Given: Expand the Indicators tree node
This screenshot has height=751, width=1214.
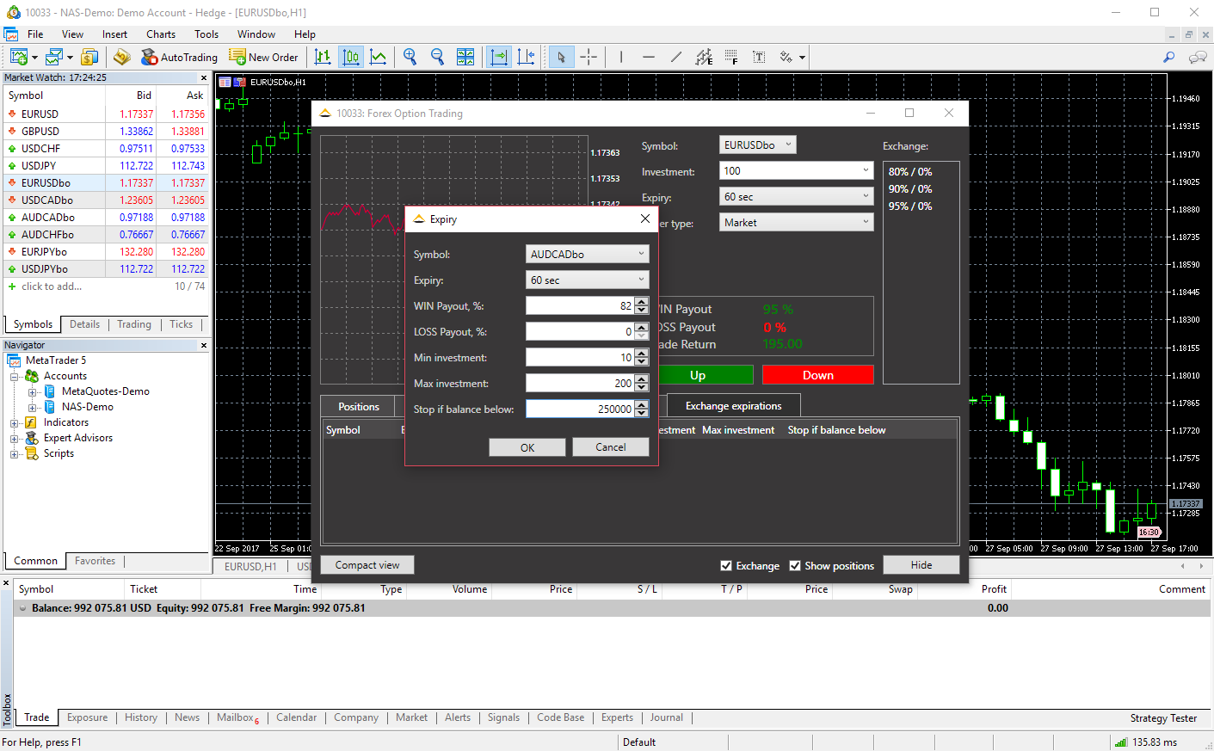Looking at the screenshot, I should pyautogui.click(x=15, y=422).
